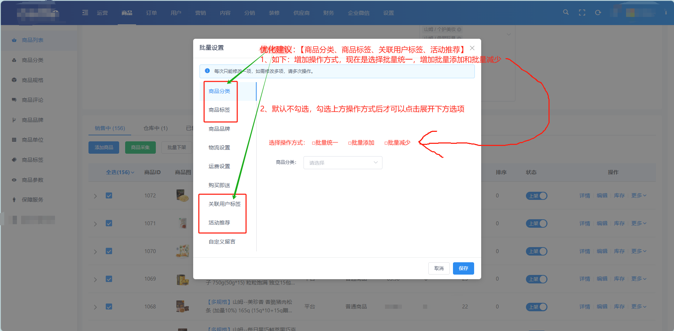Open 编辑 link for product 1071

(x=602, y=223)
